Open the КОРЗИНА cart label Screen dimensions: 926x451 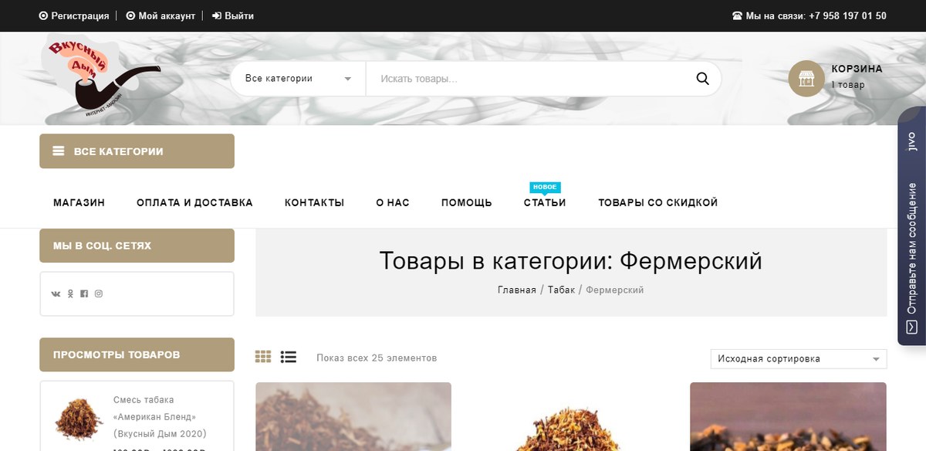point(857,69)
